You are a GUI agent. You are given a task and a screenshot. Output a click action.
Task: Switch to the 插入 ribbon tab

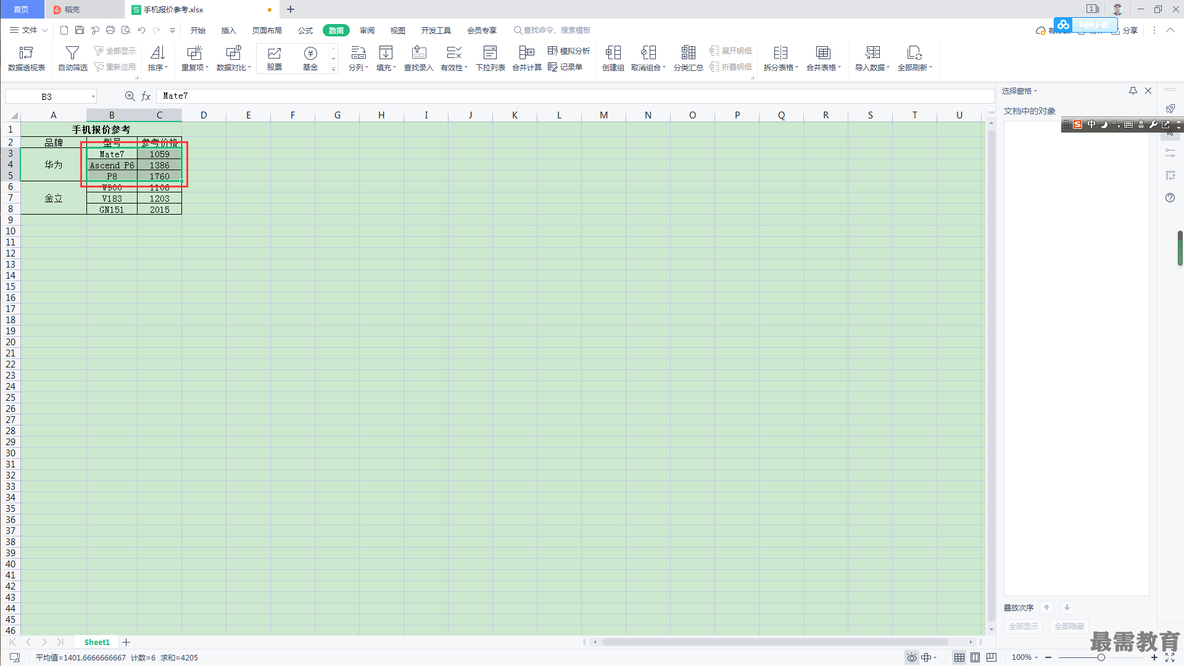coord(228,30)
